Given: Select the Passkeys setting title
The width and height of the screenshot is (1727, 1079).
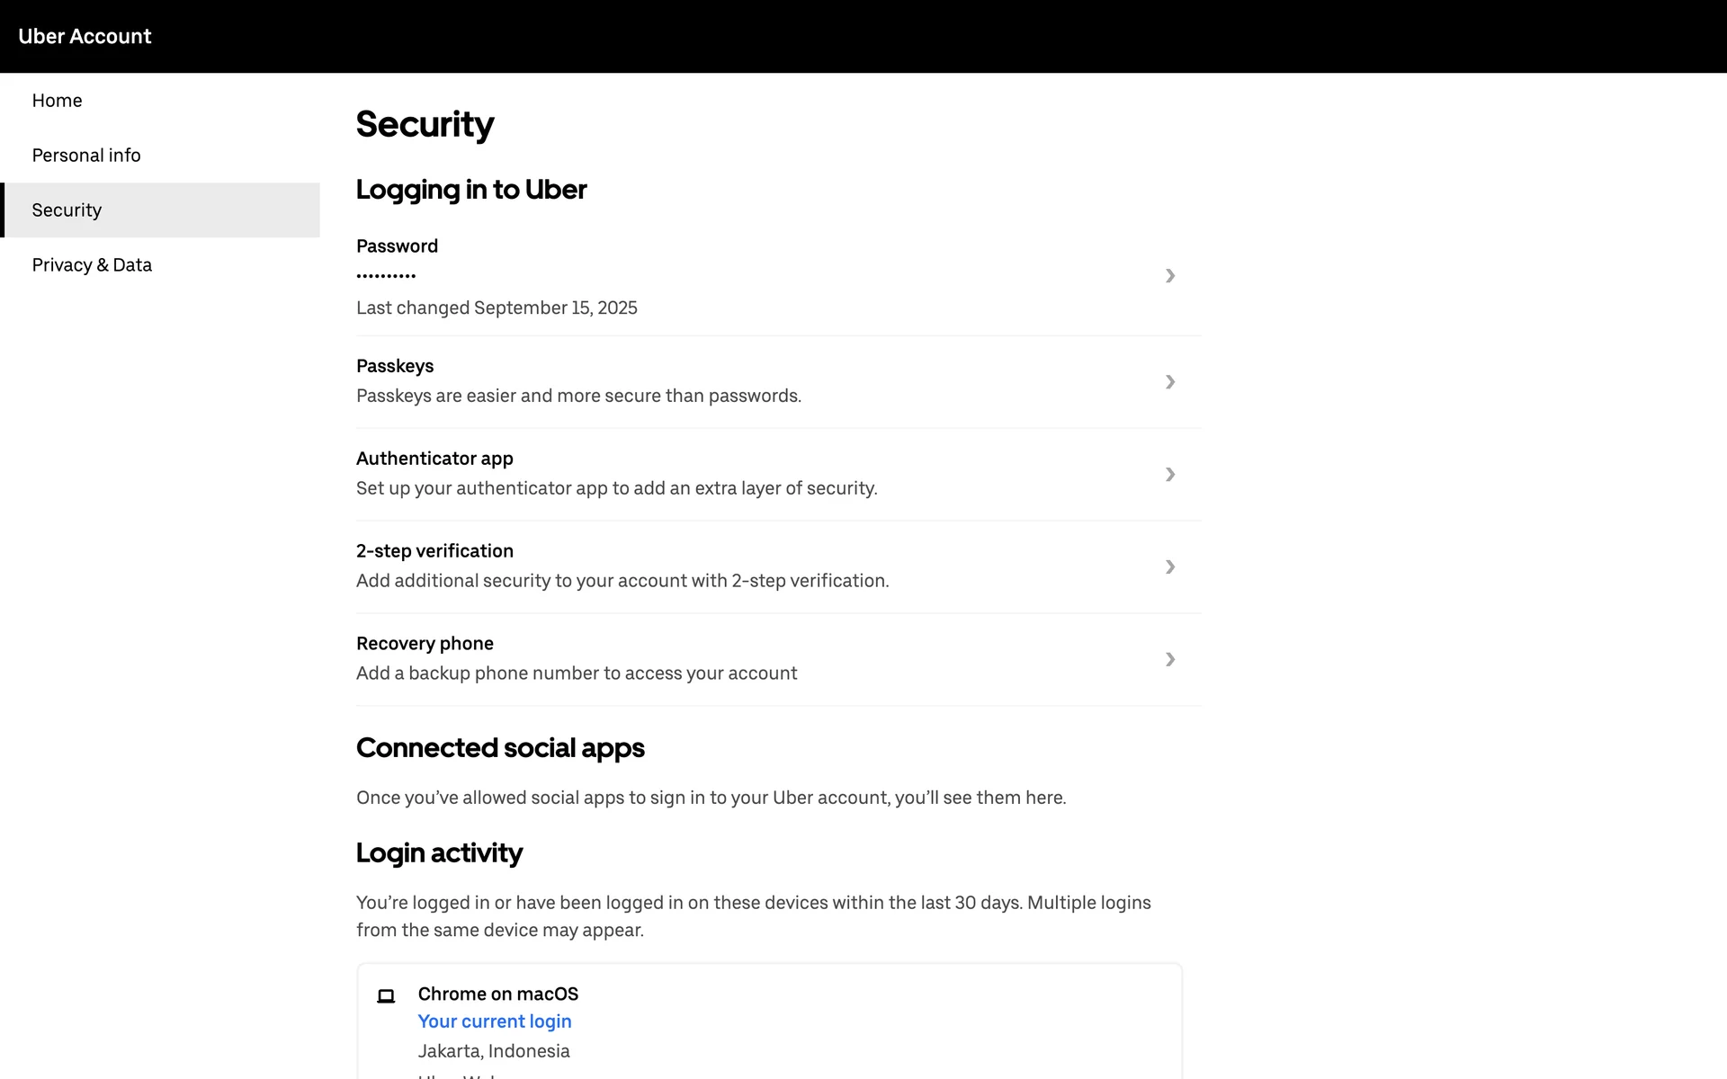Looking at the screenshot, I should coord(395,366).
